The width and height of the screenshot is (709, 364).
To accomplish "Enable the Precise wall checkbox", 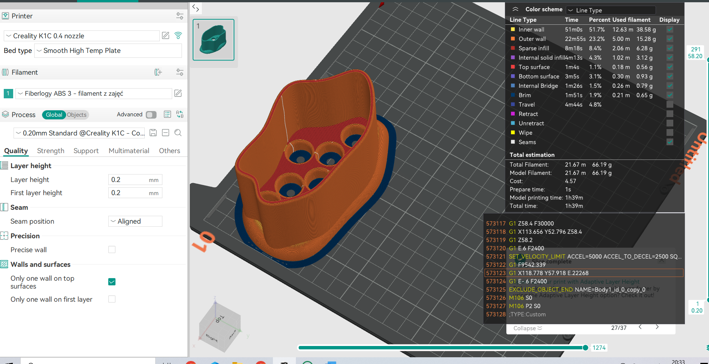I will pos(112,250).
